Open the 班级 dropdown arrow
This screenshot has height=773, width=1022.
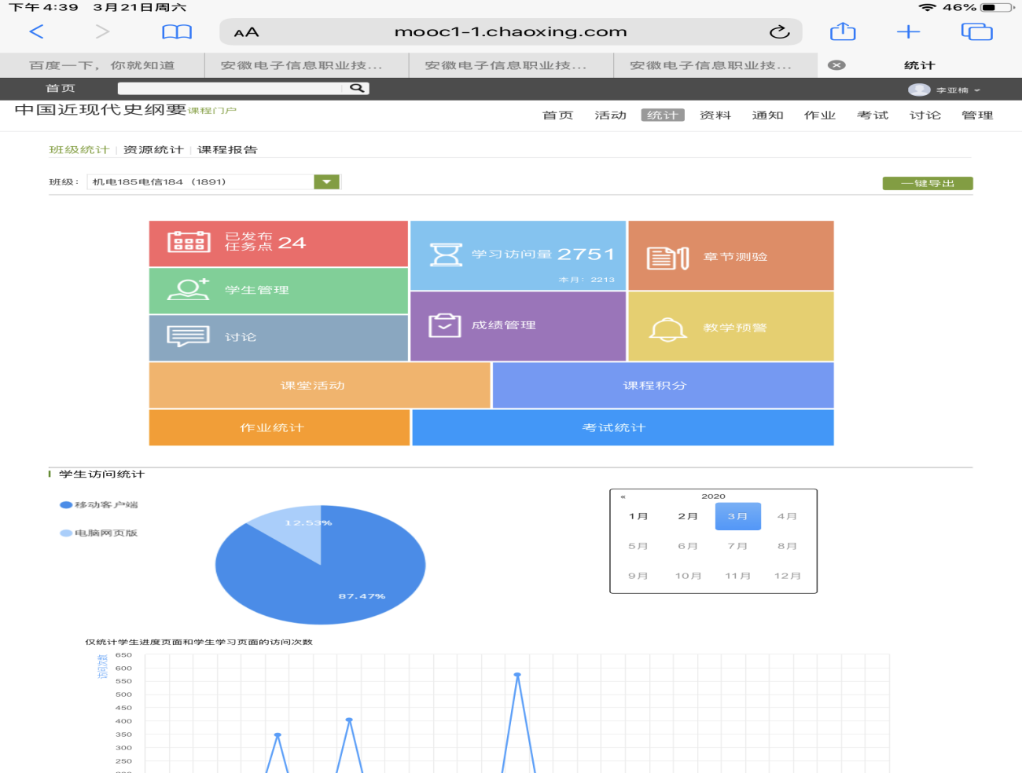coord(326,182)
